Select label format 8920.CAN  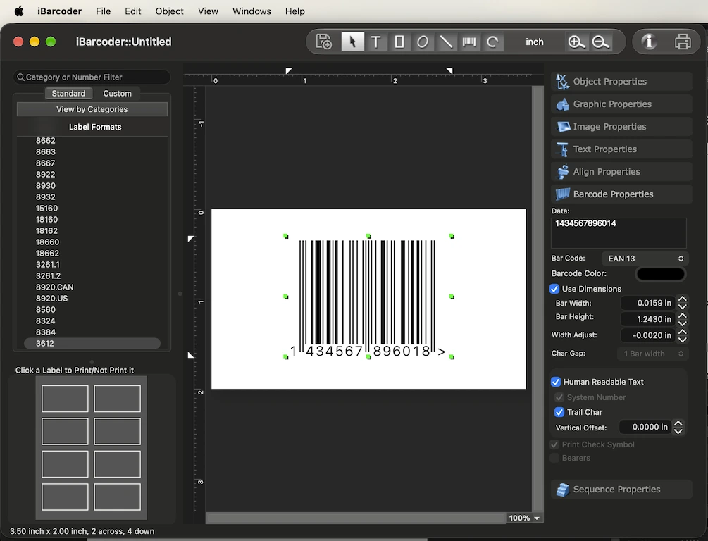pos(55,287)
